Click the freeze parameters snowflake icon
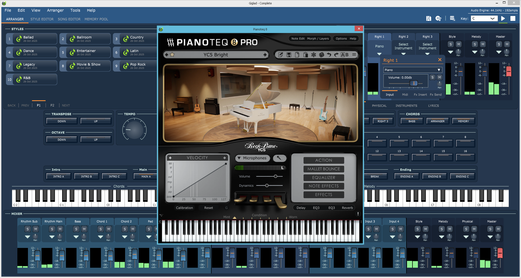The width and height of the screenshot is (521, 278). click(313, 55)
